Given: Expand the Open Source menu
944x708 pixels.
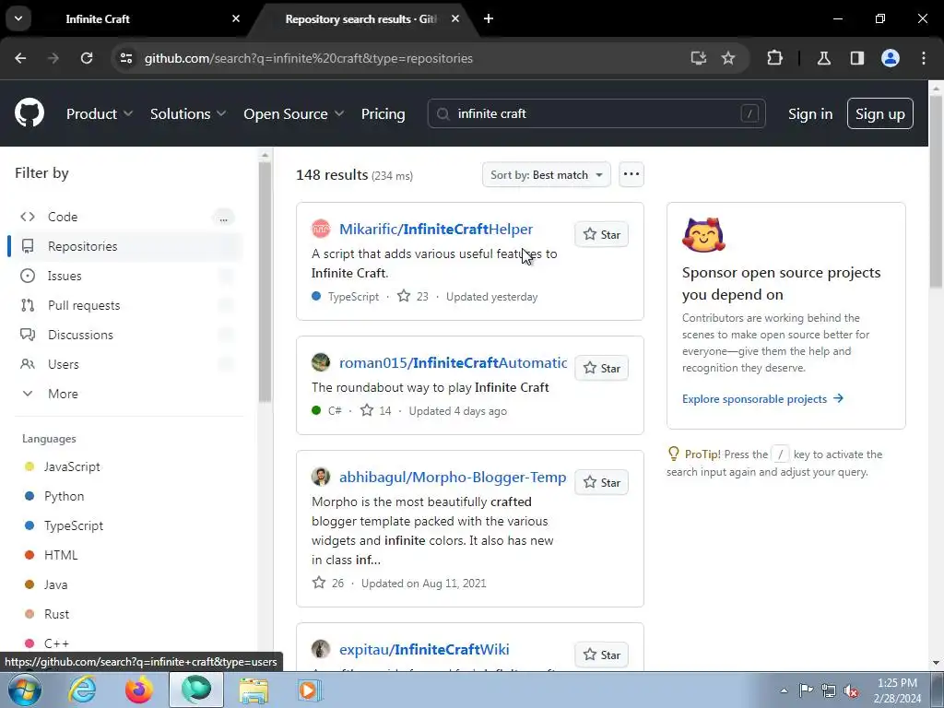Looking at the screenshot, I should click(294, 113).
